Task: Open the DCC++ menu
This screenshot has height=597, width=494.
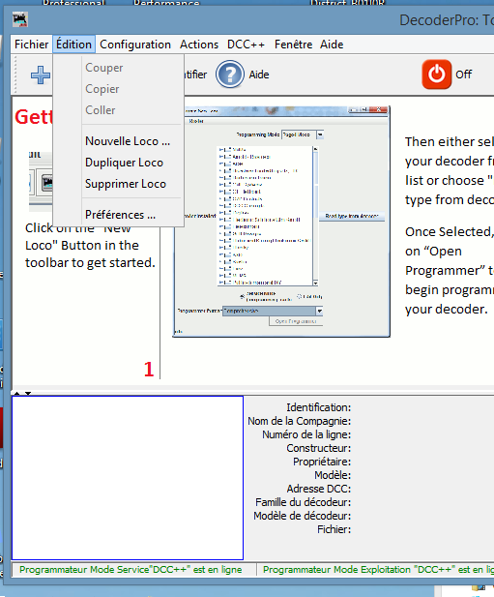Action: coord(246,45)
